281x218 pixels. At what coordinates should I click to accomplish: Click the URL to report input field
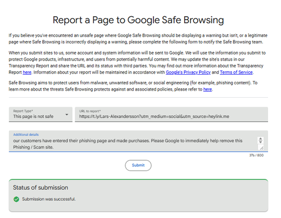pos(171,114)
